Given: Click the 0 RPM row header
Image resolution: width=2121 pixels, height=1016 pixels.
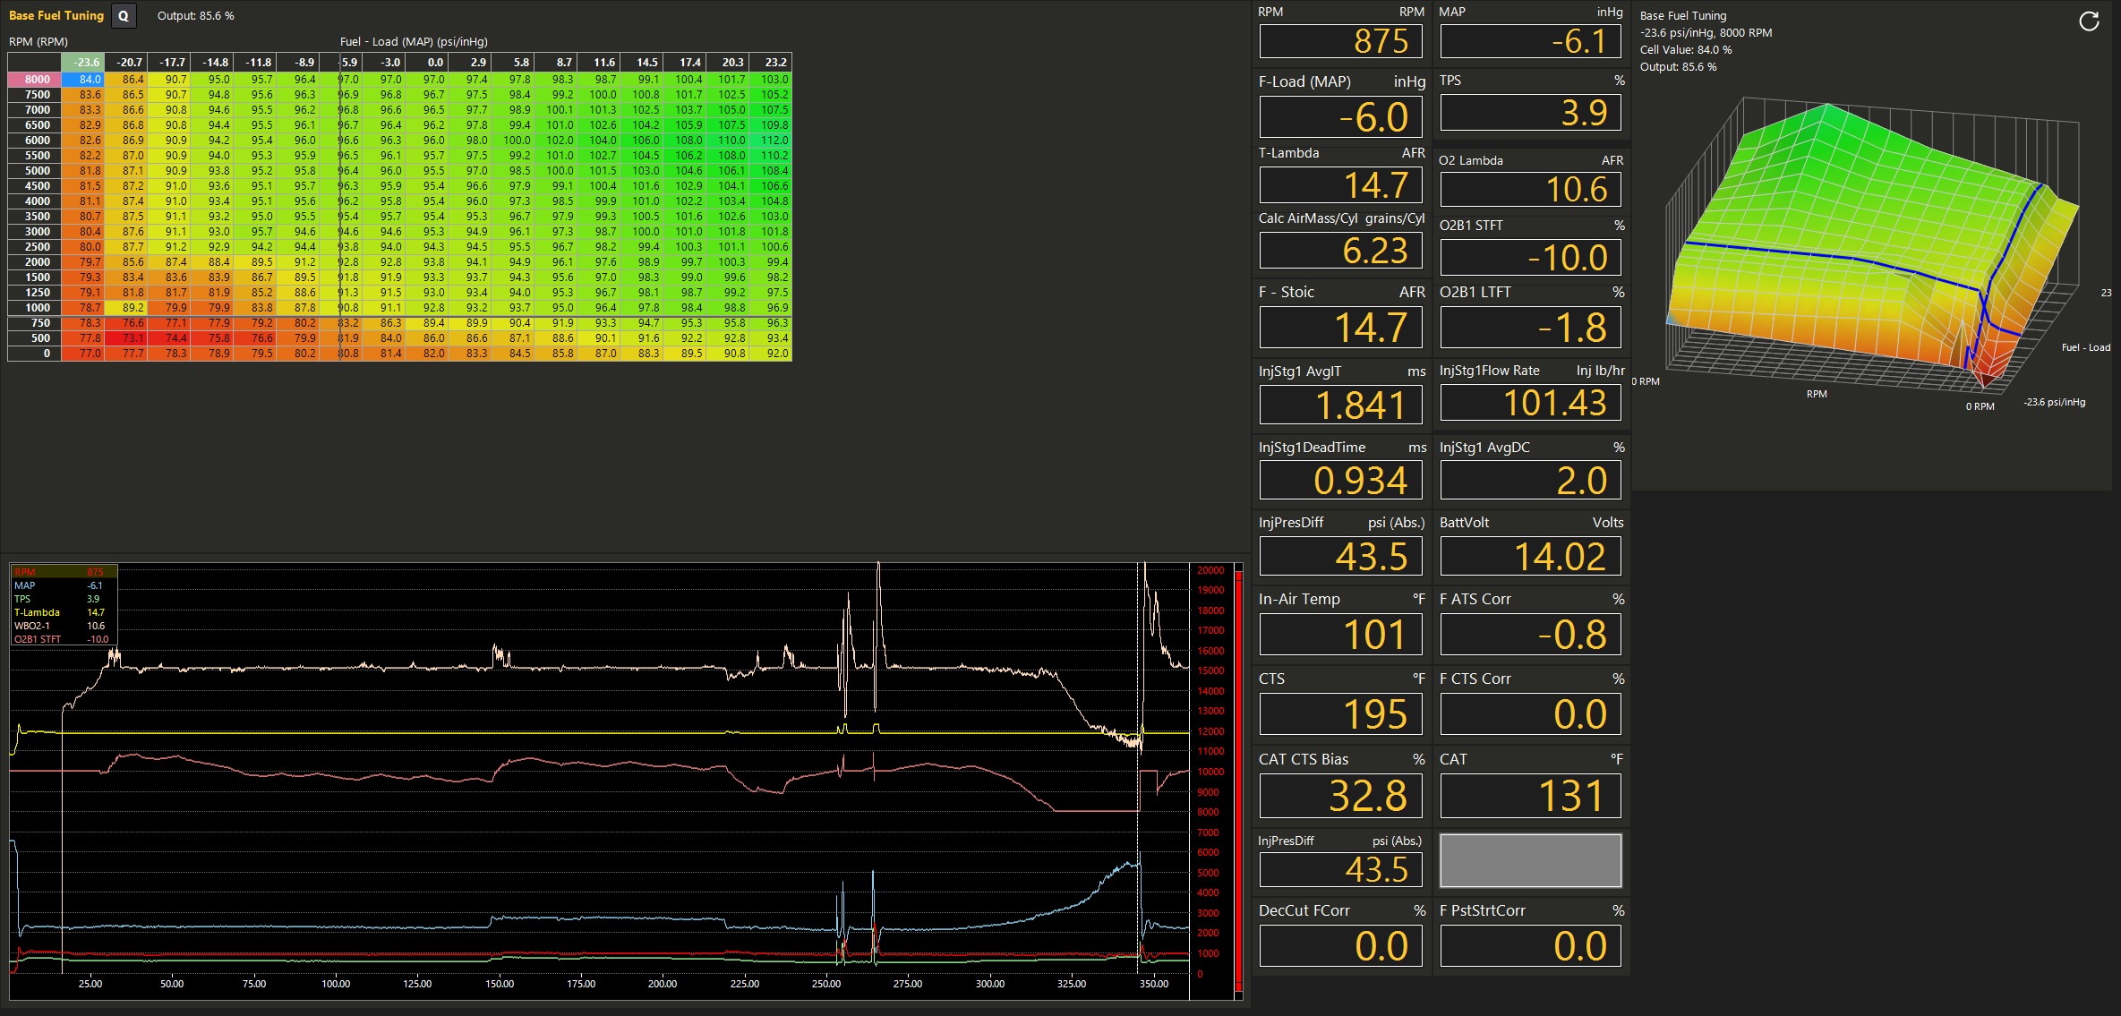Looking at the screenshot, I should point(35,354).
